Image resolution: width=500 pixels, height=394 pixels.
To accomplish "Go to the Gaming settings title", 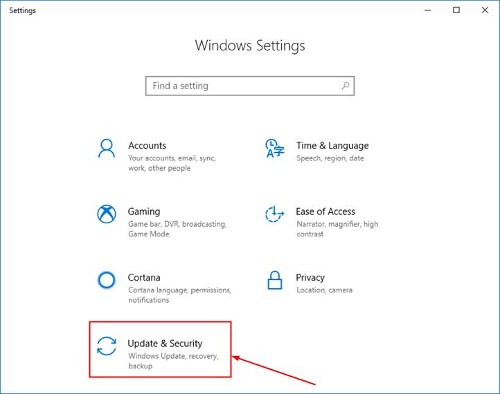I will 144,212.
